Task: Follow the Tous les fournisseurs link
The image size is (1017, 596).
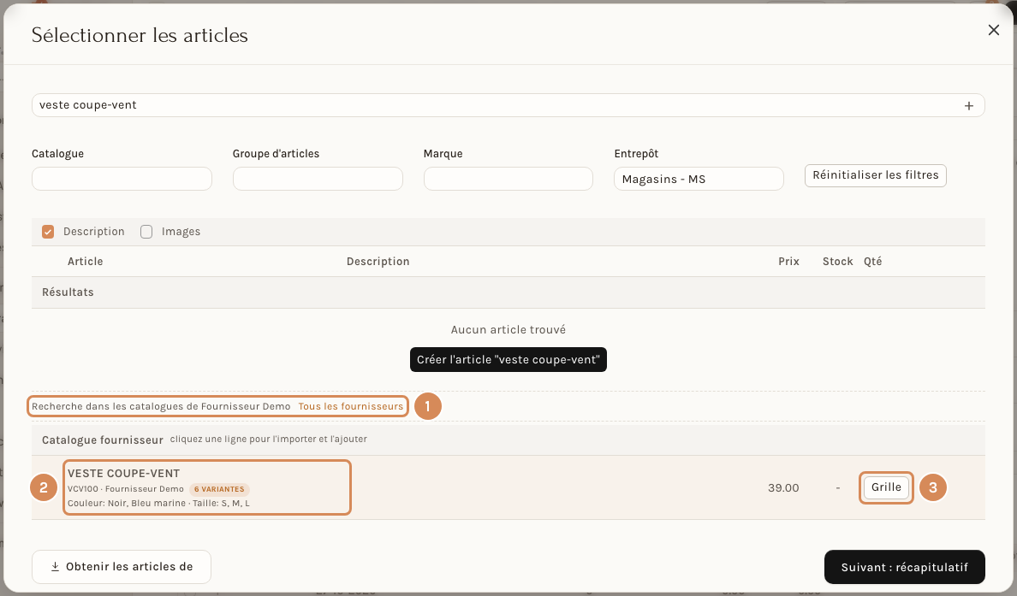Action: click(351, 406)
